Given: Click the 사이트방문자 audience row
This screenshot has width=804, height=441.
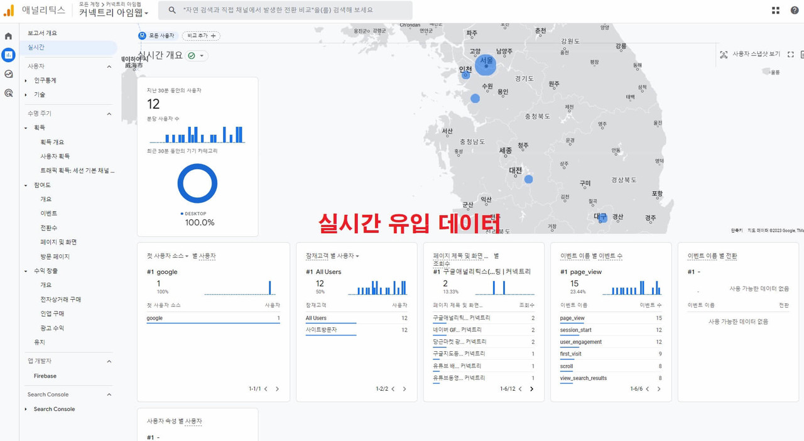Looking at the screenshot, I should 356,330.
